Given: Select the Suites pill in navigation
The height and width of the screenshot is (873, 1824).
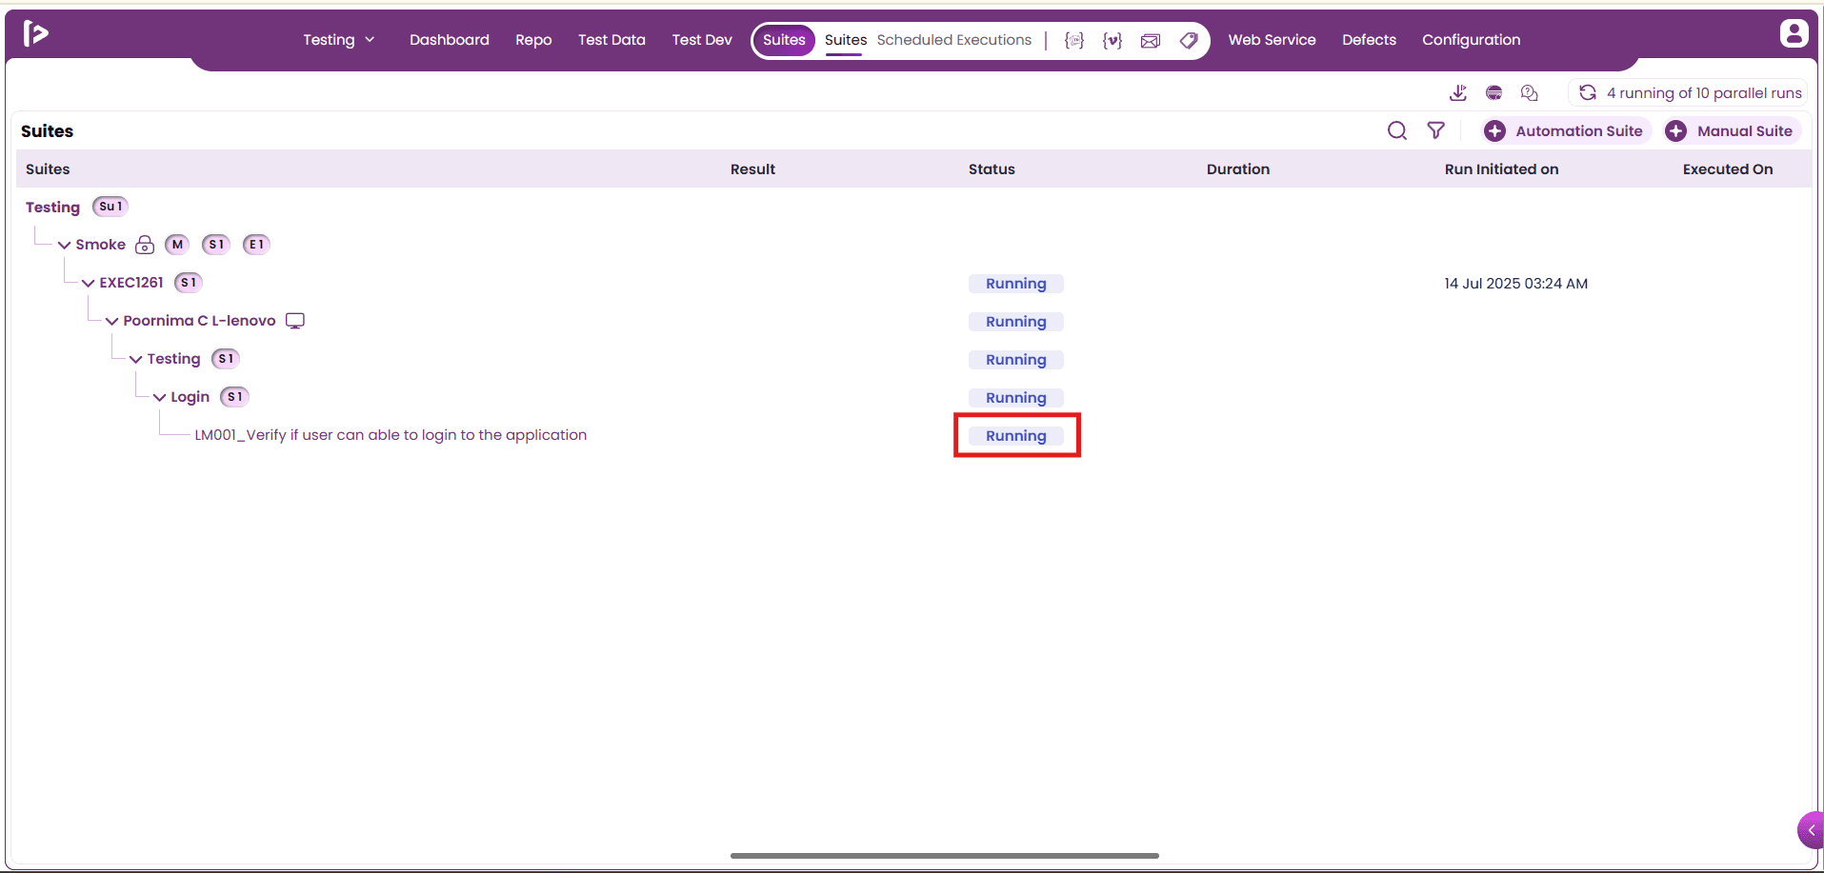Looking at the screenshot, I should click(x=784, y=40).
